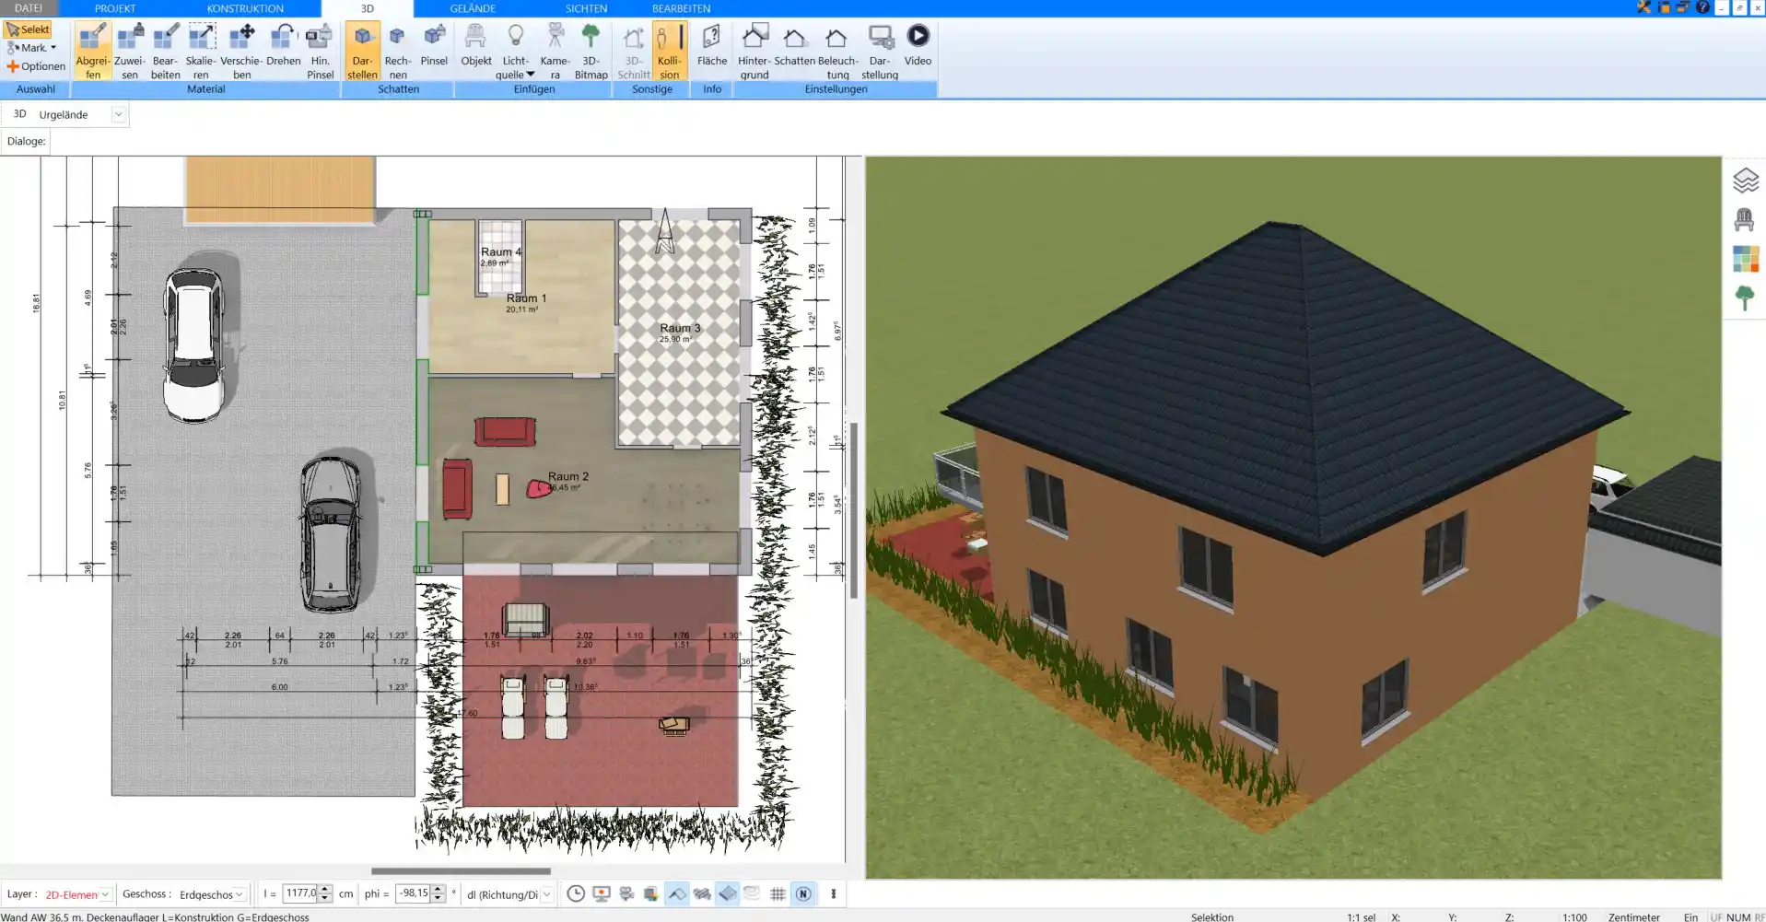The height and width of the screenshot is (922, 1766).
Task: Open the DATEI menu
Action: [29, 8]
